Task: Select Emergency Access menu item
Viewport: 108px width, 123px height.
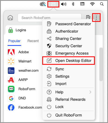Action: (x=69, y=53)
